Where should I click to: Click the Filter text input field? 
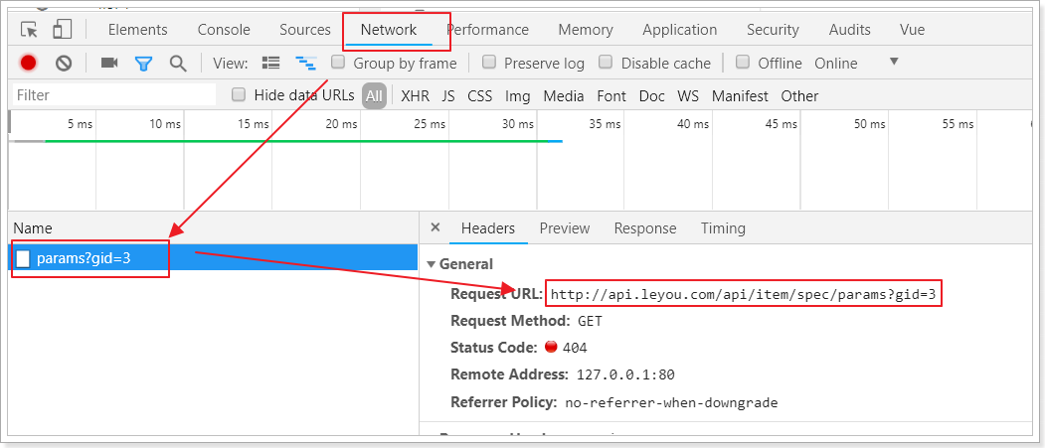[114, 95]
